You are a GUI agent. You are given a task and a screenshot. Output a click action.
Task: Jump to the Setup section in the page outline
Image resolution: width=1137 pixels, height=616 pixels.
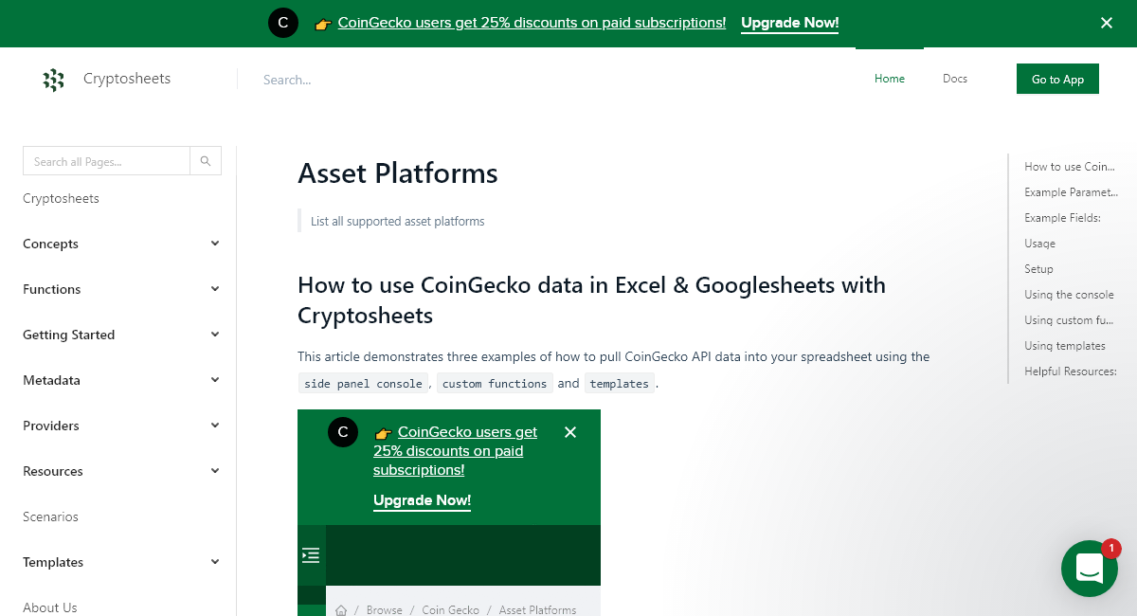click(x=1038, y=268)
